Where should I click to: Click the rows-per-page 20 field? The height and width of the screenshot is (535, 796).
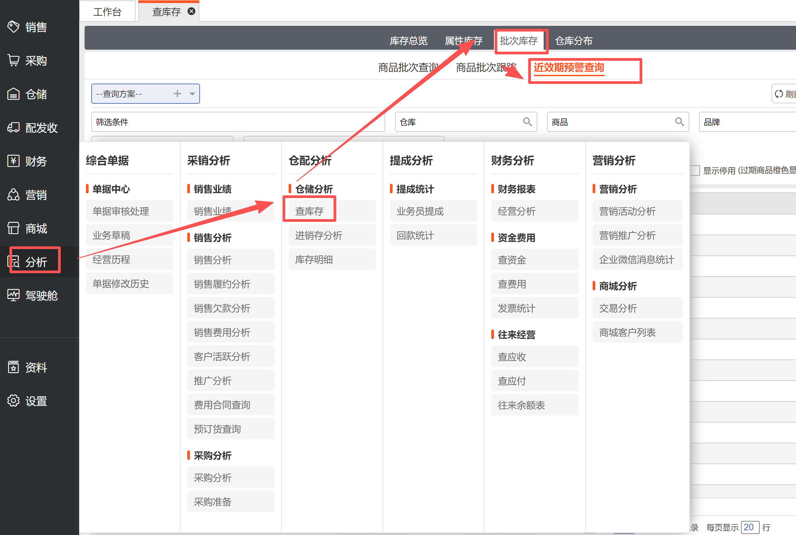(x=750, y=527)
